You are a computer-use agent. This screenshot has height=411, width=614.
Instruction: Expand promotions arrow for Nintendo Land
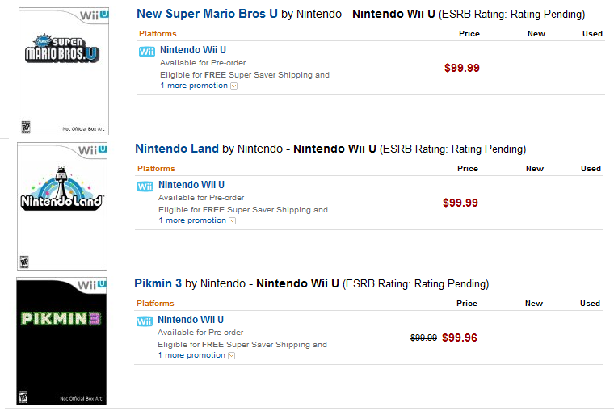[232, 221]
